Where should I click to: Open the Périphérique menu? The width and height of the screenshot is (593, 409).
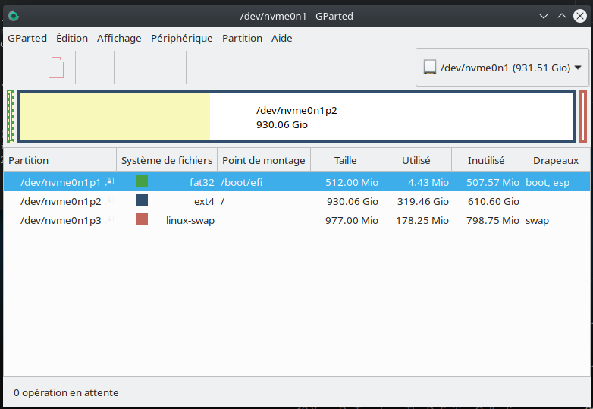point(181,38)
